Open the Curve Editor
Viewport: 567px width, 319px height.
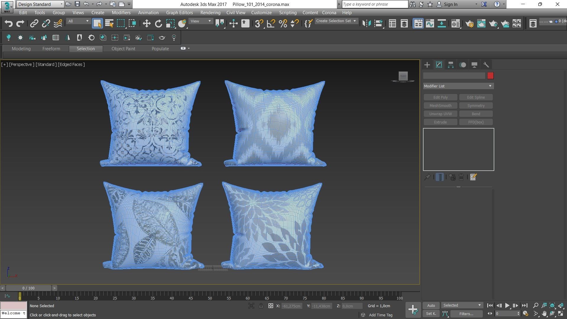tap(430, 24)
